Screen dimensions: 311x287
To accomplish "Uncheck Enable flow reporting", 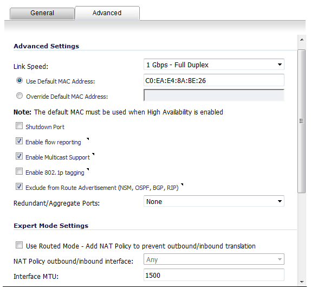I will tap(20, 141).
